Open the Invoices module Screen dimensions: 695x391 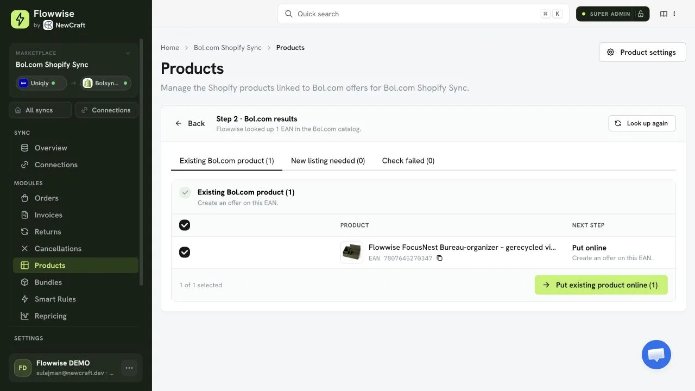75,215
